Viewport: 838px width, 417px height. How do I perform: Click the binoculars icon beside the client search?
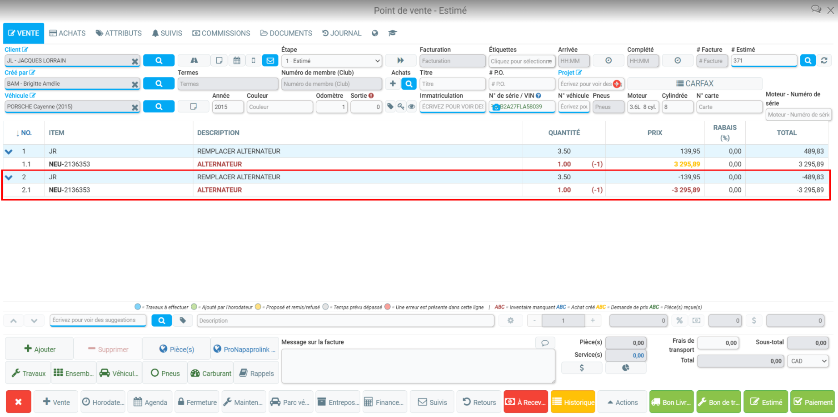tap(194, 60)
